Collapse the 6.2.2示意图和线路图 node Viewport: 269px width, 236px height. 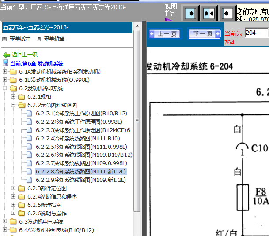(13, 105)
